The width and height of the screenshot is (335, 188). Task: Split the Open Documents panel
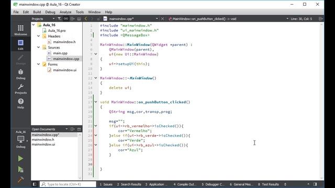point(73,129)
